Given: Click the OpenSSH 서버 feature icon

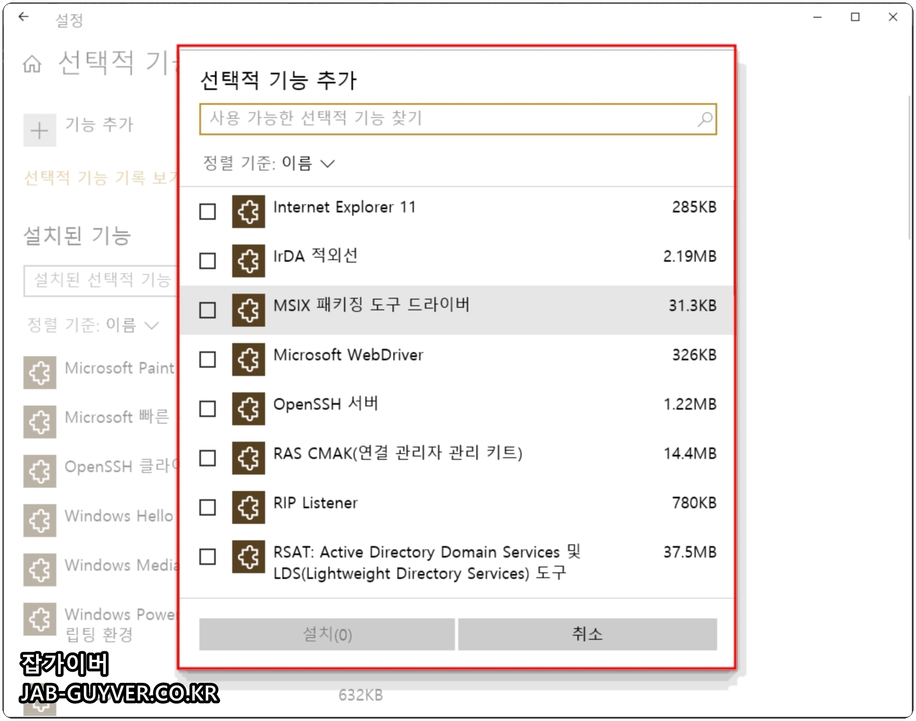Looking at the screenshot, I should coord(248,409).
